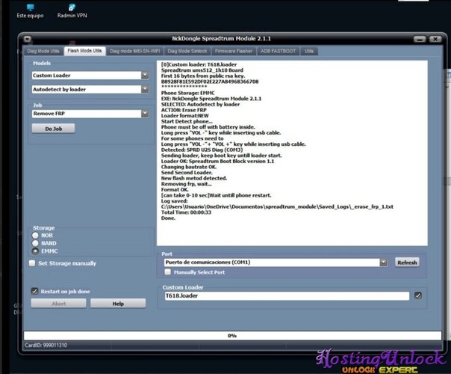Click log line 'ACTION: Erase FRP'
This screenshot has width=451, height=374.
(184, 110)
